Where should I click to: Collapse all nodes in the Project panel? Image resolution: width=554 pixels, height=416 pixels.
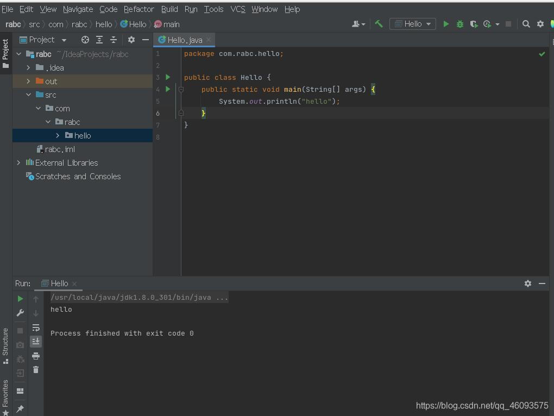pyautogui.click(x=112, y=39)
